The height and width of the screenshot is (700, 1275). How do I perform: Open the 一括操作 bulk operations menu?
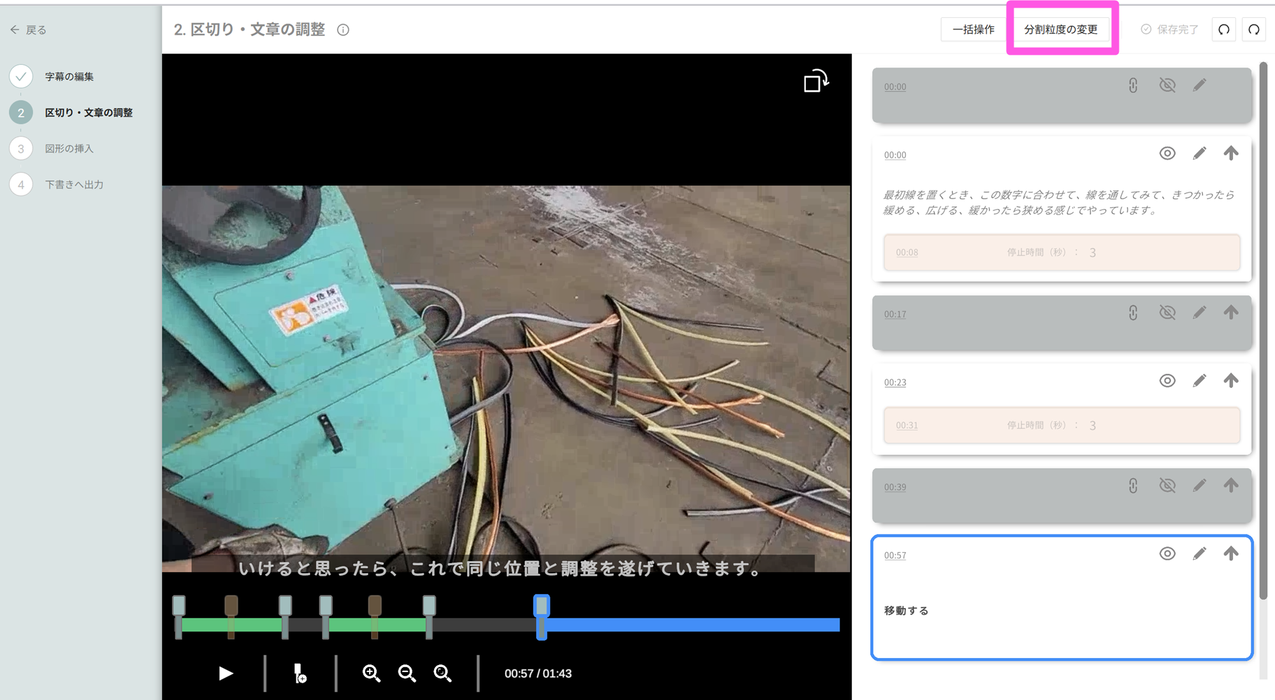click(x=973, y=29)
